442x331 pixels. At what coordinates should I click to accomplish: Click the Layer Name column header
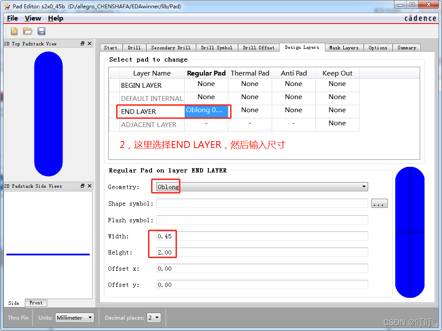[x=152, y=73]
